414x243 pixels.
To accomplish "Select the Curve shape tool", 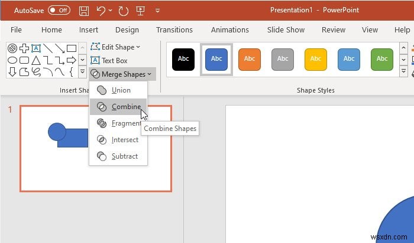I will click(x=60, y=71).
